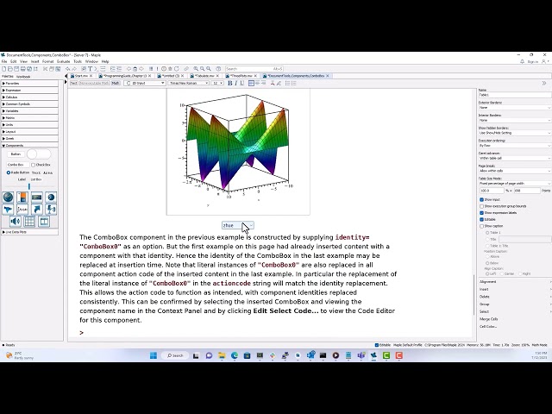Open the Execution ordering dropdown
This screenshot has width=552, height=414.
(514, 146)
